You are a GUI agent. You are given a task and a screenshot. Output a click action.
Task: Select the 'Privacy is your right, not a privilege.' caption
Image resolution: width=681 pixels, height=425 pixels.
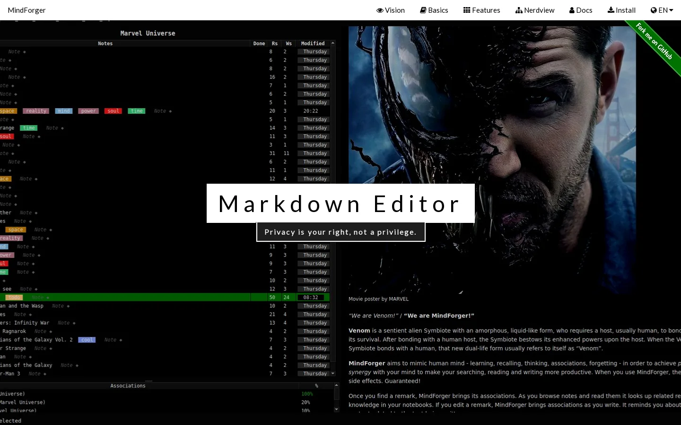point(340,232)
